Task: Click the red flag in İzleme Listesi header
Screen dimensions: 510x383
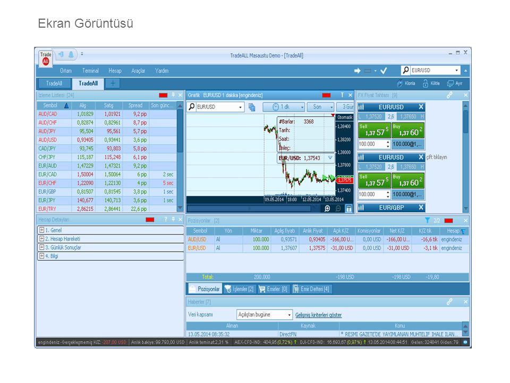Action: click(x=163, y=95)
